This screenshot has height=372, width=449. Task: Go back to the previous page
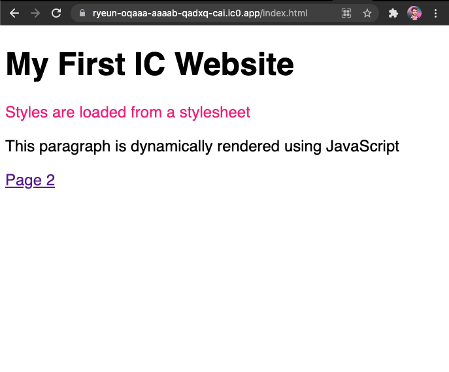point(14,13)
